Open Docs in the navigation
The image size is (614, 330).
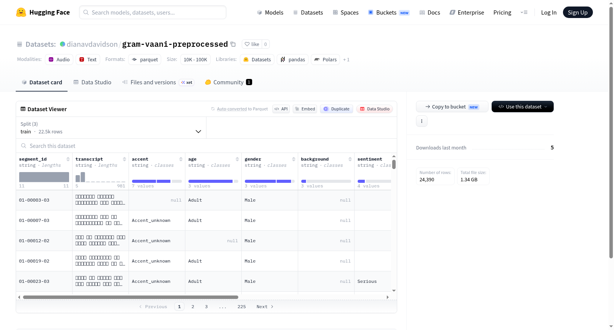point(430,12)
